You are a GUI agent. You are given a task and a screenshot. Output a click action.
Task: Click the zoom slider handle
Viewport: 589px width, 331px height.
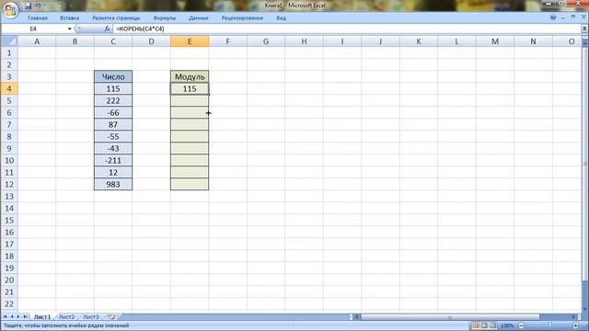point(550,325)
